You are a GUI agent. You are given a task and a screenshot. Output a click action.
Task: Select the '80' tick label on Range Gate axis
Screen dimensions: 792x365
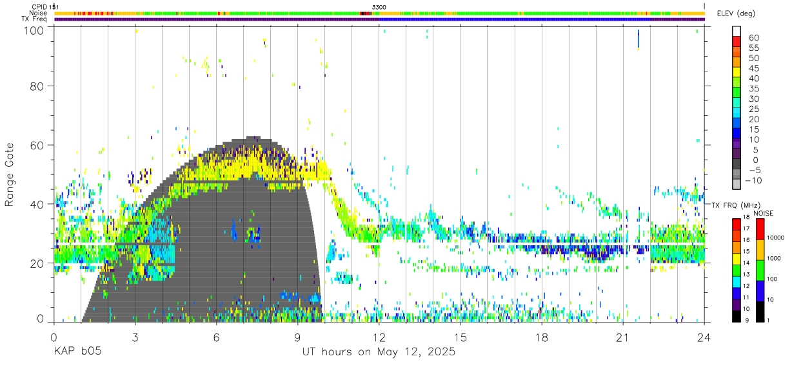point(38,86)
